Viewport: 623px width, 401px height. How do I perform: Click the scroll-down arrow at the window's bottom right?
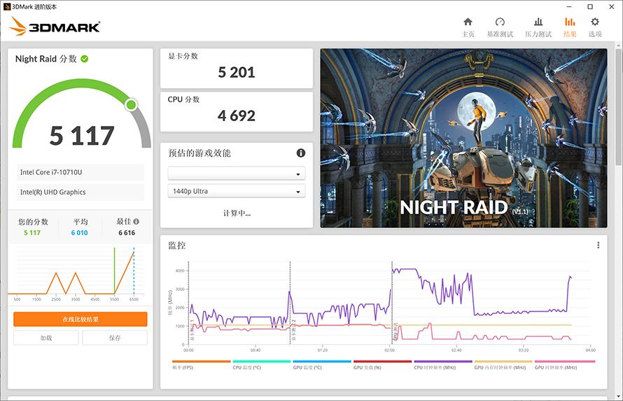tap(619, 397)
